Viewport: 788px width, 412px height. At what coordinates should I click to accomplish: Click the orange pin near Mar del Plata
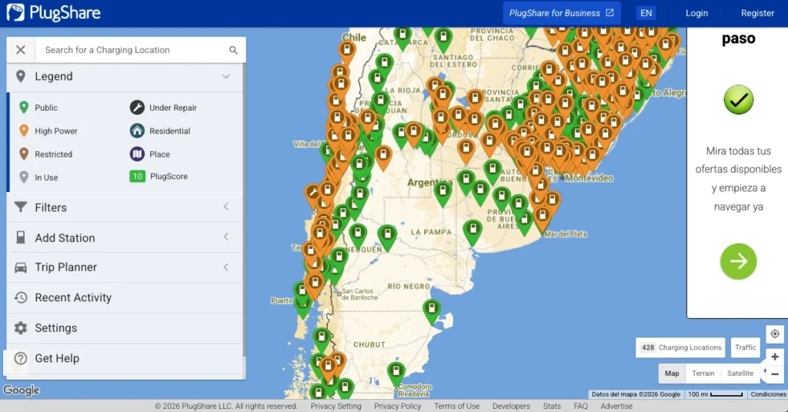(542, 219)
